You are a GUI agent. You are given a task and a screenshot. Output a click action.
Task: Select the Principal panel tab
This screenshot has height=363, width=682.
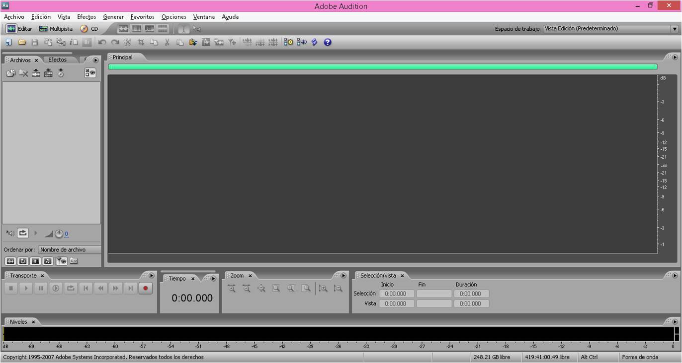(x=123, y=57)
